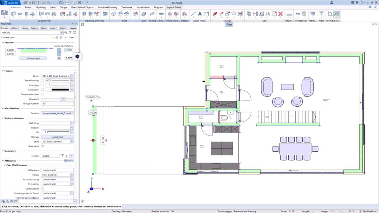The width and height of the screenshot is (379, 213).
Task: Click the Entire object button
Action: [x=33, y=58]
